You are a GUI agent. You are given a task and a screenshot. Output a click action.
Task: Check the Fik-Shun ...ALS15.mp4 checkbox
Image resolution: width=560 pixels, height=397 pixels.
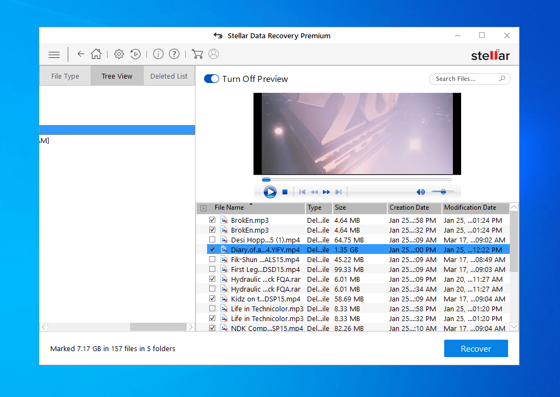tap(212, 259)
